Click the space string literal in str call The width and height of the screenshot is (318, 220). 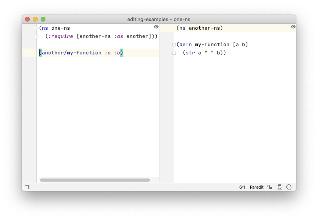(x=209, y=52)
